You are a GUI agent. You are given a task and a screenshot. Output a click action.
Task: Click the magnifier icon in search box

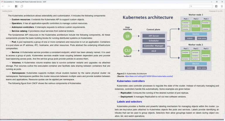[x=191, y=6]
